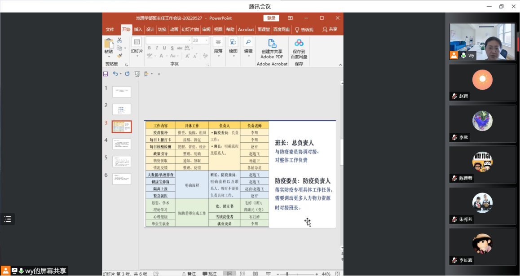This screenshot has width=520, height=276.
Task: Switch to slide sorter view icon
Action: tap(242, 273)
